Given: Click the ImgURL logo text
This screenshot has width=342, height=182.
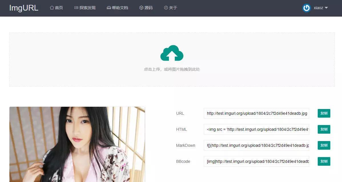Looking at the screenshot, I should [x=24, y=8].
